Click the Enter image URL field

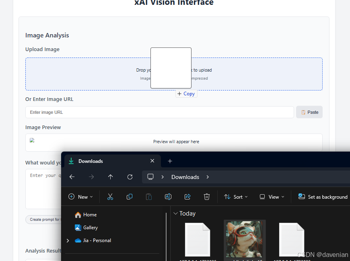coord(160,112)
